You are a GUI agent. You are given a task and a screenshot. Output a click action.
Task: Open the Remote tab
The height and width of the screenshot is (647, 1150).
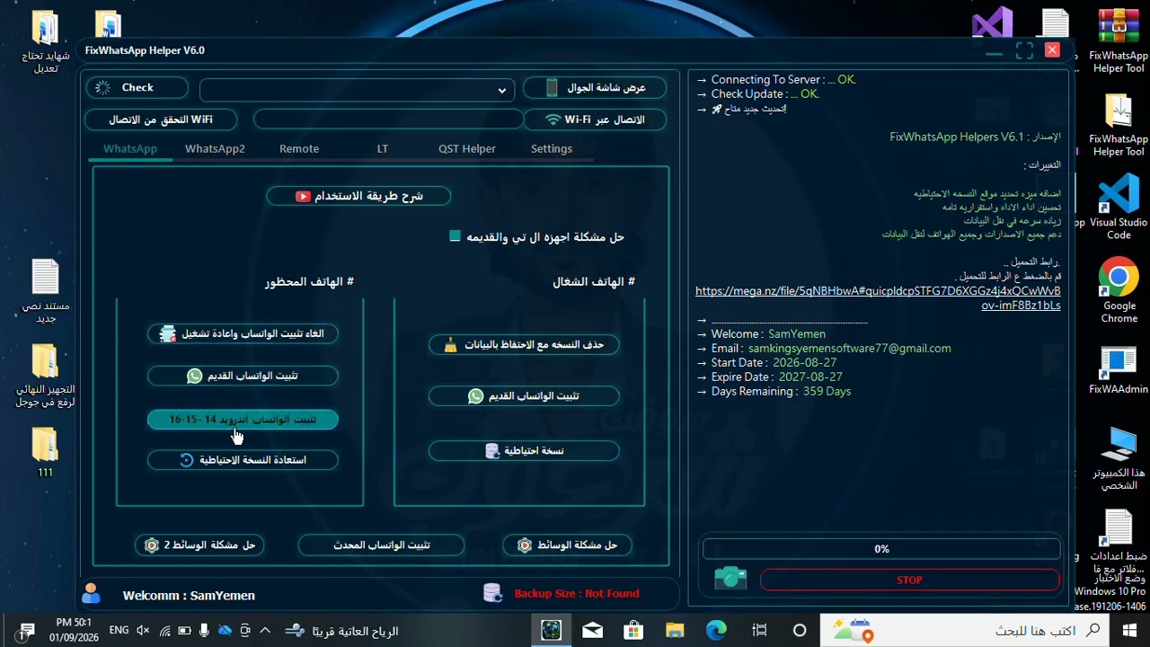pos(299,149)
